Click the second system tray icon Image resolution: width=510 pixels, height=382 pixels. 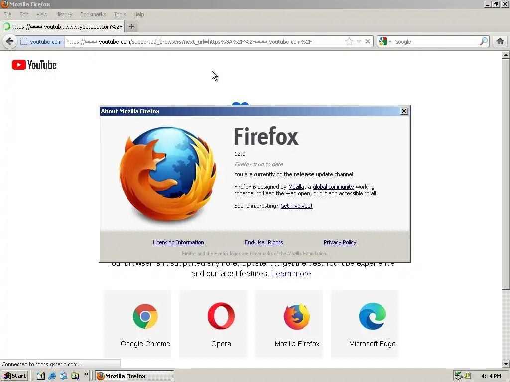(x=468, y=376)
